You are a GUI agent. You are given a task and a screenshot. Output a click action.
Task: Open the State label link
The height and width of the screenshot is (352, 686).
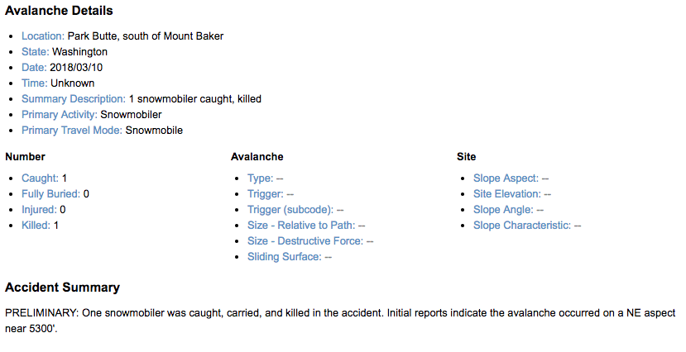tap(36, 52)
